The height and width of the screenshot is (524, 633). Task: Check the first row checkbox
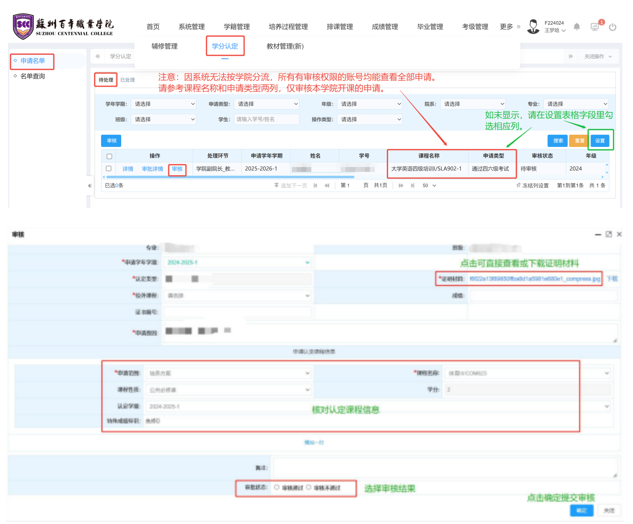pos(109,168)
